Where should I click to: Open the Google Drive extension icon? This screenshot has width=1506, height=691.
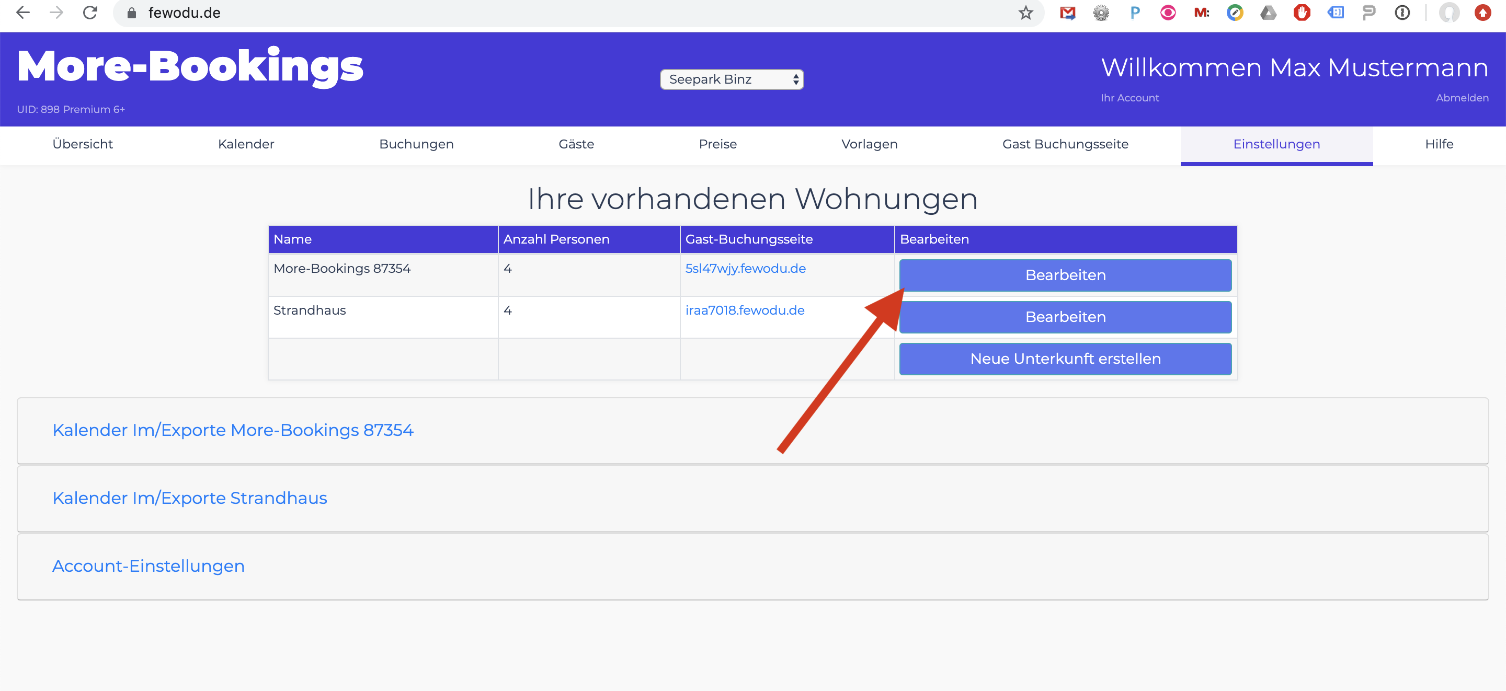coord(1268,12)
